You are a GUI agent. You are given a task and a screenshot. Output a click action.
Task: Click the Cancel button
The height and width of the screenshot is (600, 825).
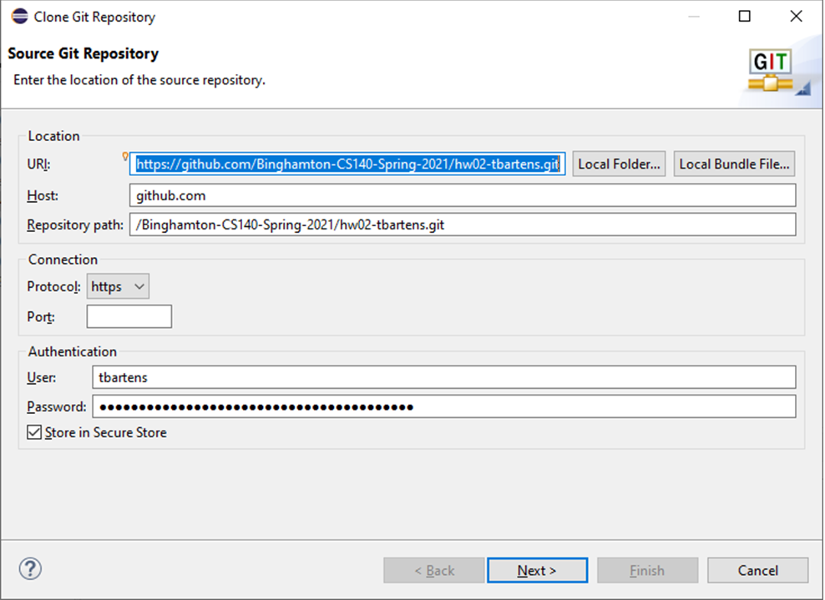[x=757, y=571]
